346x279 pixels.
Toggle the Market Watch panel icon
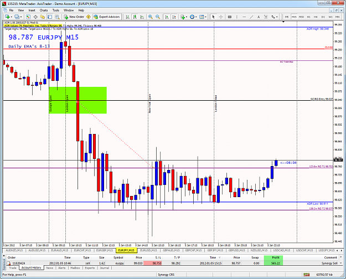pyautogui.click(x=28, y=17)
